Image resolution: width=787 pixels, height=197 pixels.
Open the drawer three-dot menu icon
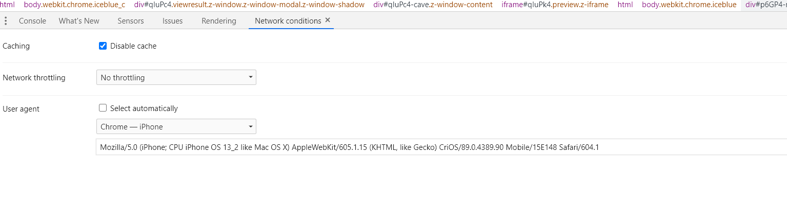(x=6, y=21)
